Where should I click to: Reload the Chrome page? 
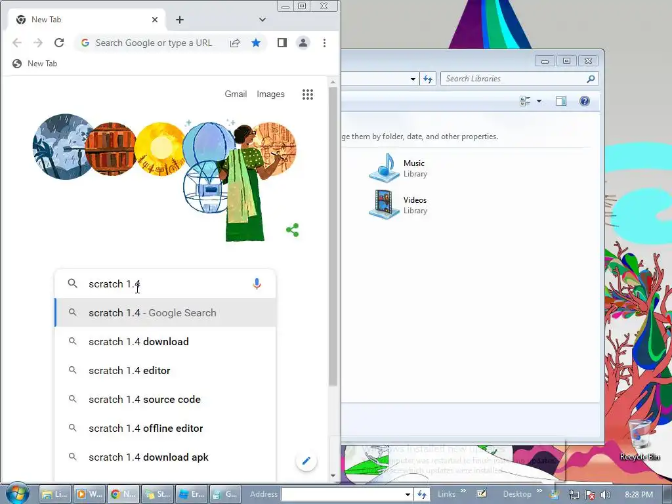(59, 43)
